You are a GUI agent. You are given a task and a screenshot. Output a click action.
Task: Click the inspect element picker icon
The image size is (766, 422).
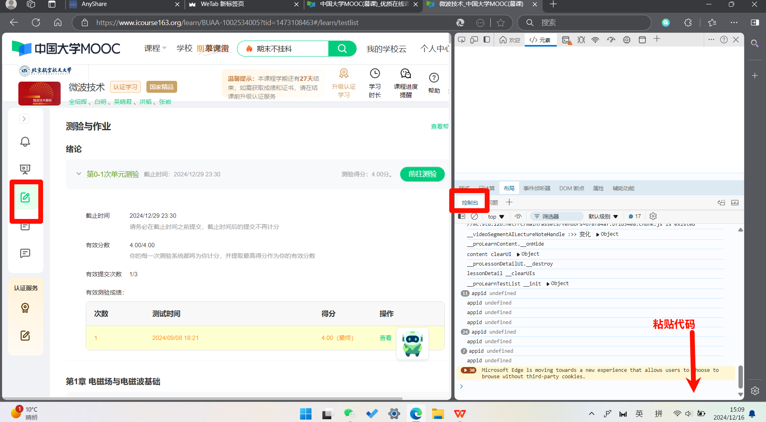click(462, 40)
